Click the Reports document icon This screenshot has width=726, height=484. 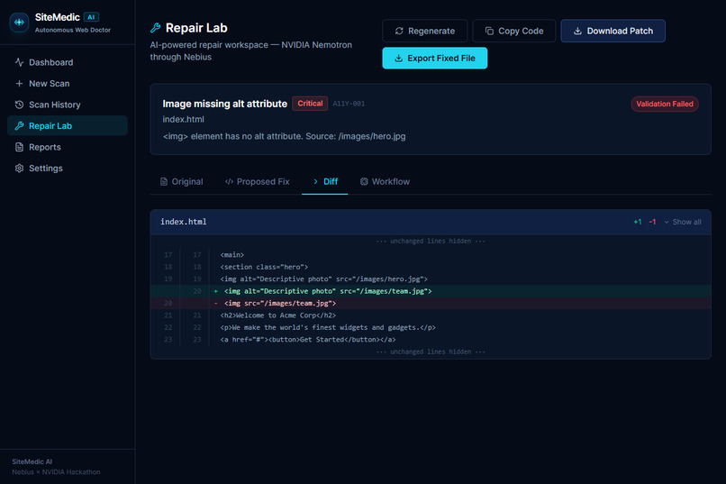19,147
